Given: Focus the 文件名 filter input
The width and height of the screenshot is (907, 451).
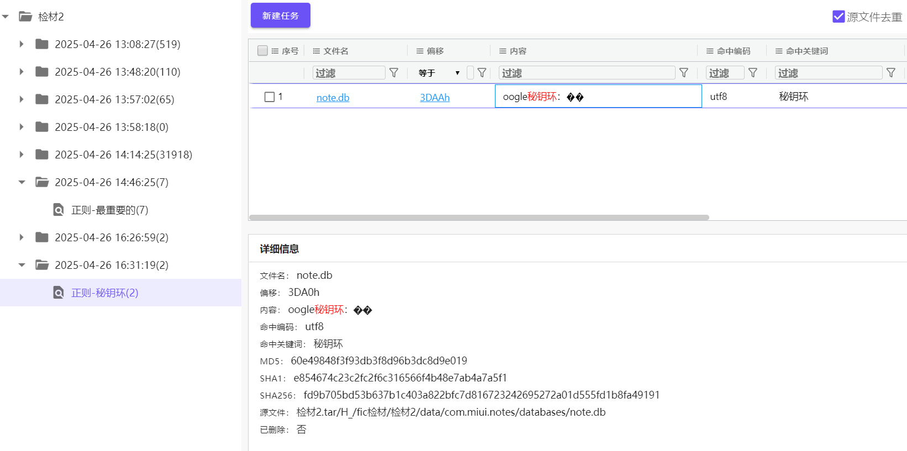Looking at the screenshot, I should click(349, 73).
